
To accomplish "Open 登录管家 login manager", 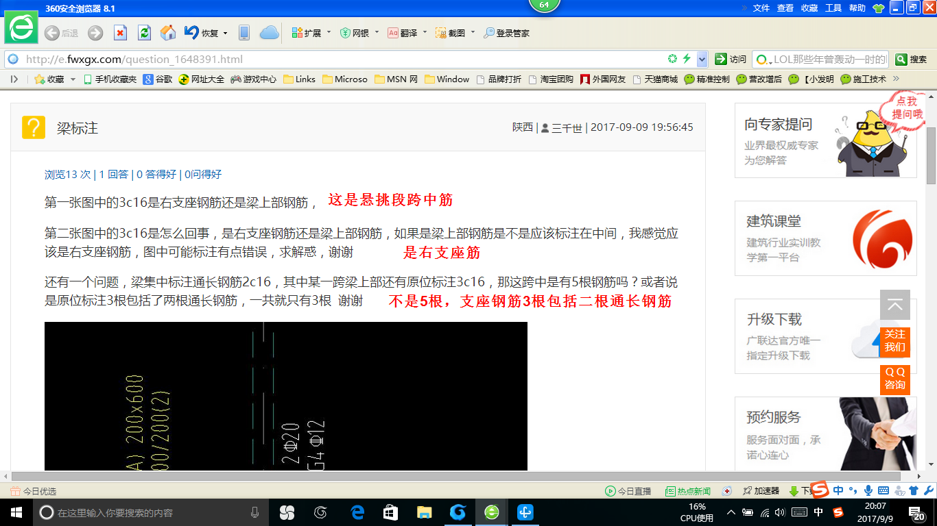I will tap(506, 33).
